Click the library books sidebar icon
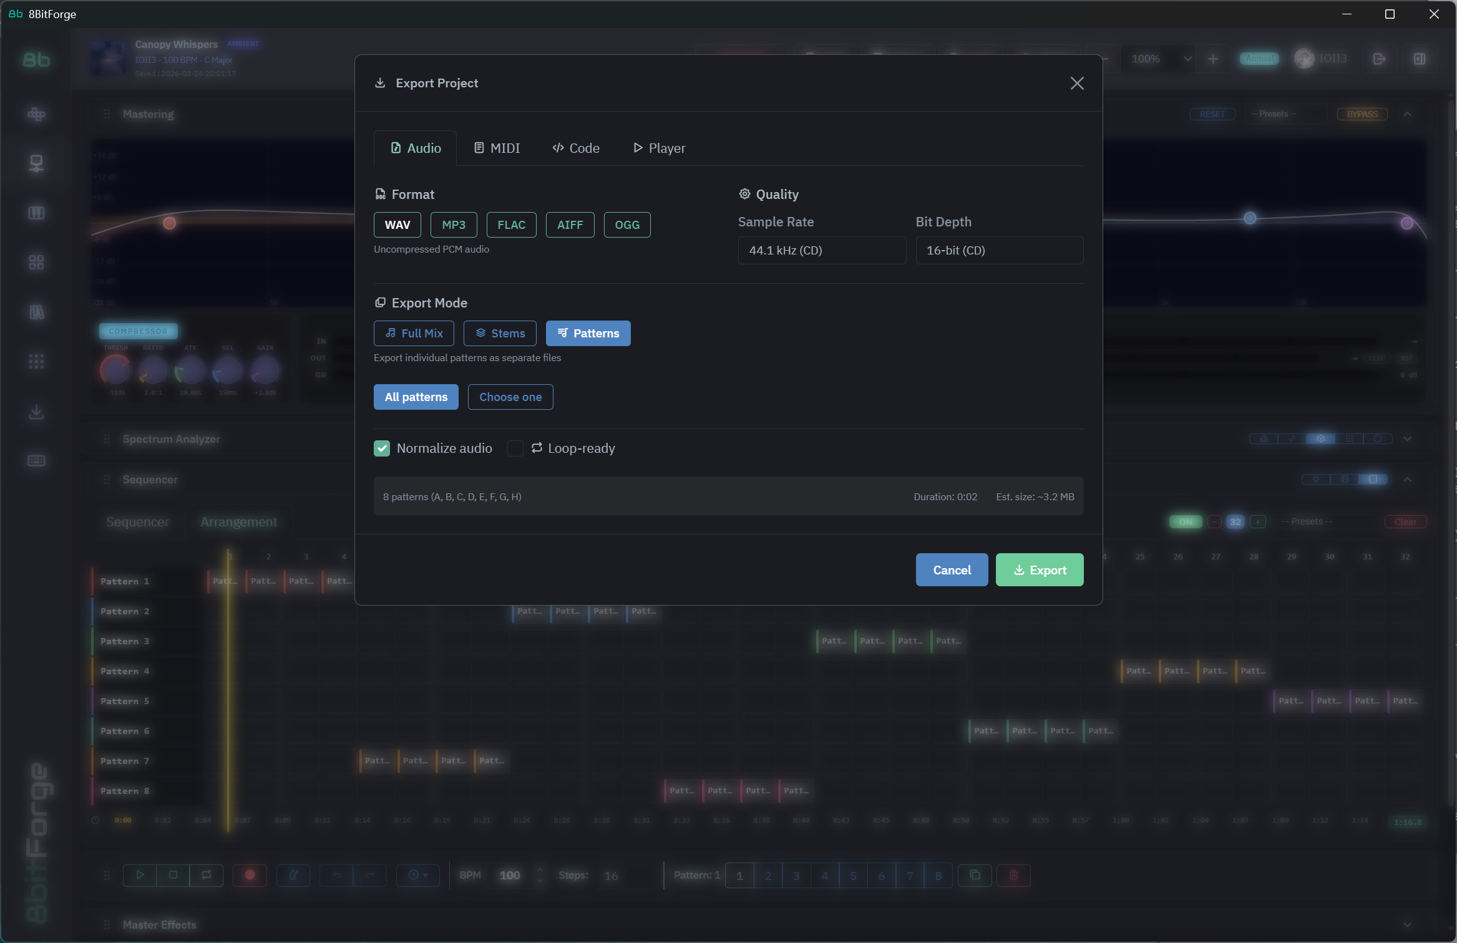 36,312
